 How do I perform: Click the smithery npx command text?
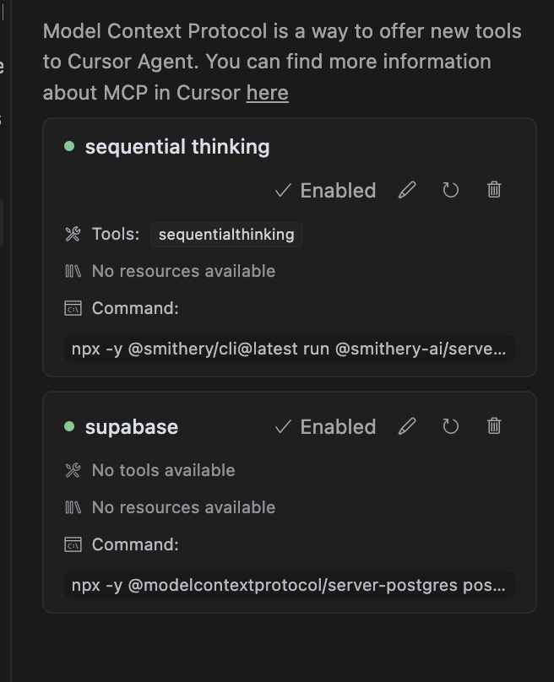click(290, 349)
